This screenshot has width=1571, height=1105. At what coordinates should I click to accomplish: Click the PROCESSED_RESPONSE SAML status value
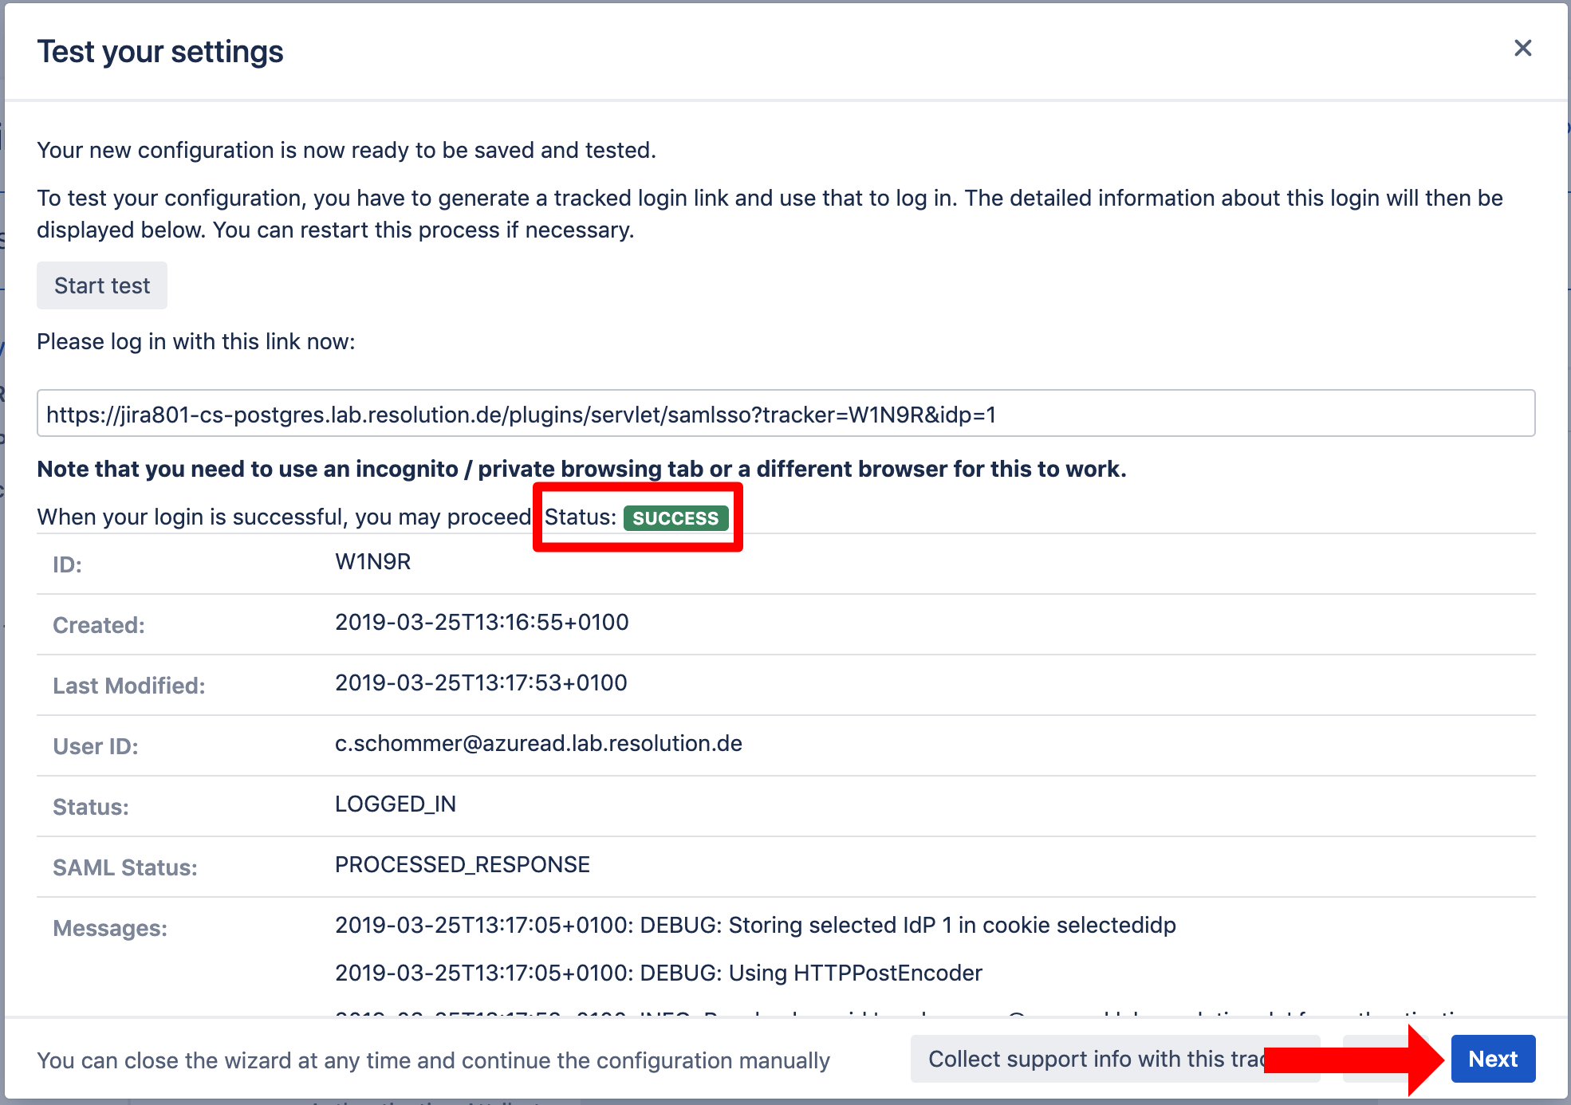pyautogui.click(x=463, y=865)
